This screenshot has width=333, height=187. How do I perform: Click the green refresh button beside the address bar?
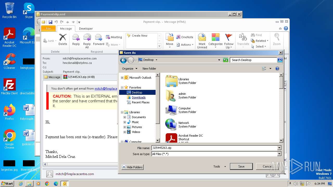pyautogui.click(x=226, y=60)
